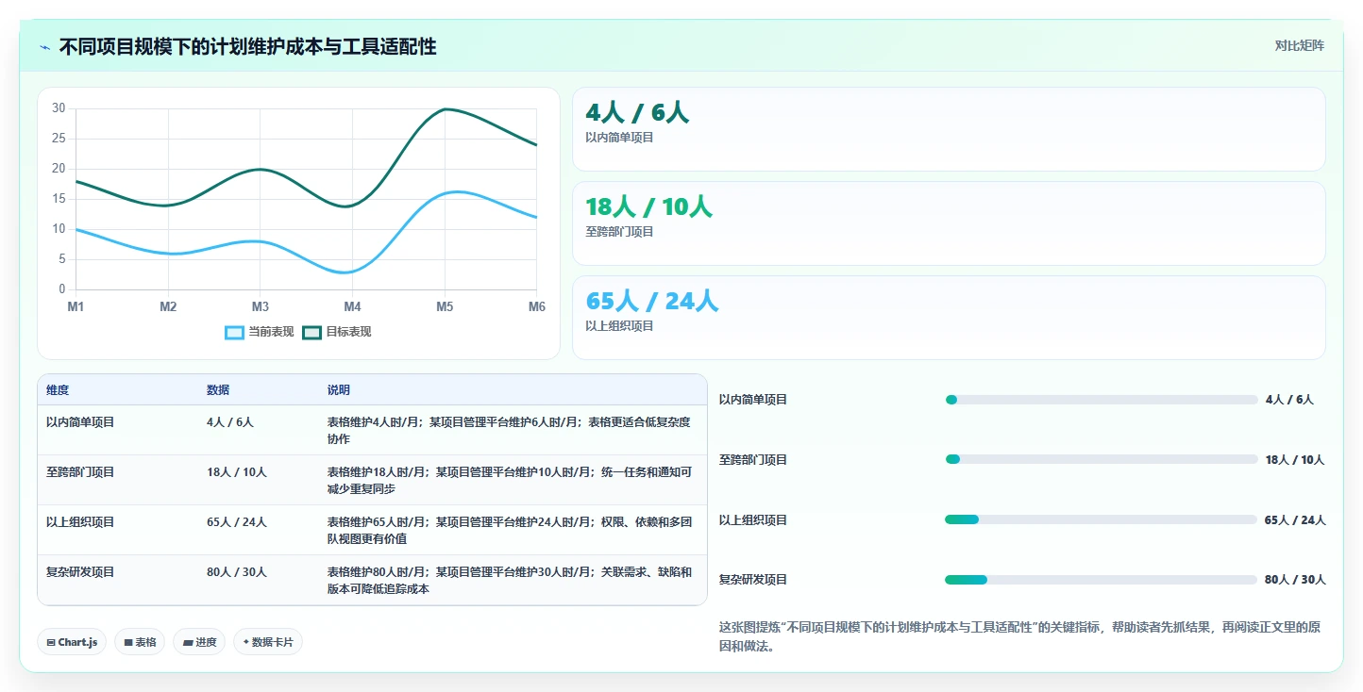The width and height of the screenshot is (1363, 692).
Task: Click the 以上组织项目 progress bar
Action: click(1101, 519)
